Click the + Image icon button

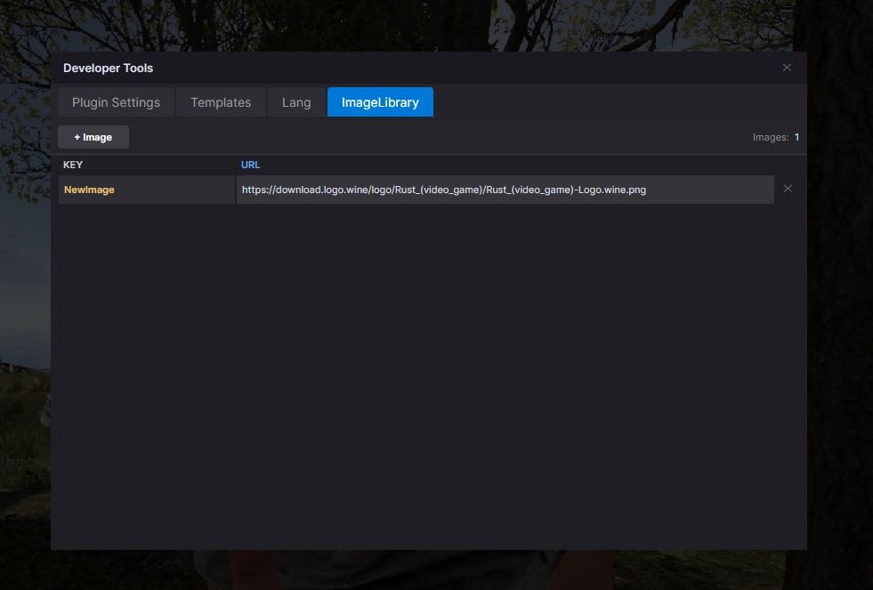coord(93,136)
